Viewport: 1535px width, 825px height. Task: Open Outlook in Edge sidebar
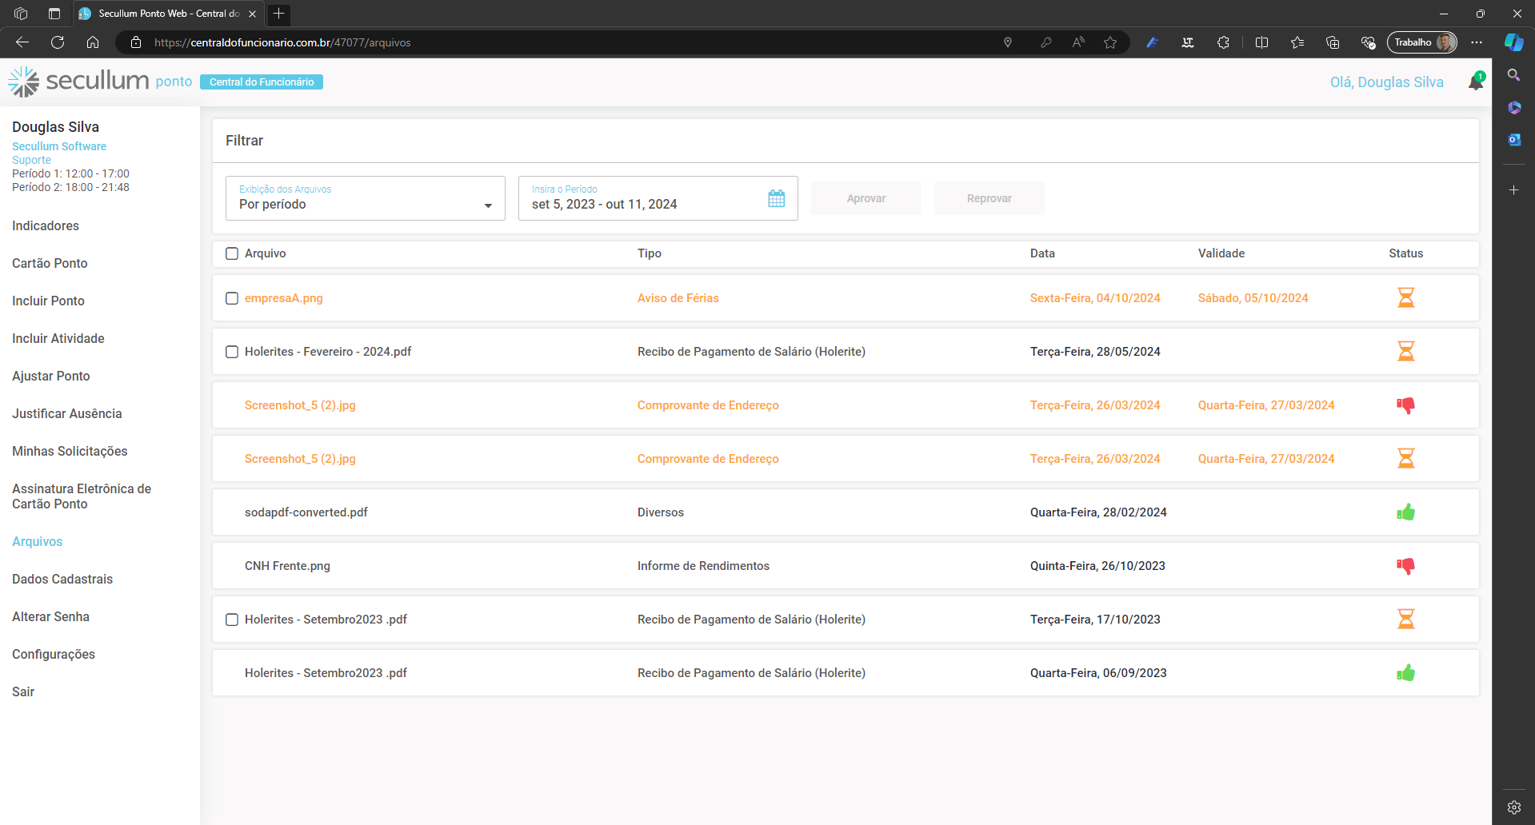tap(1513, 140)
